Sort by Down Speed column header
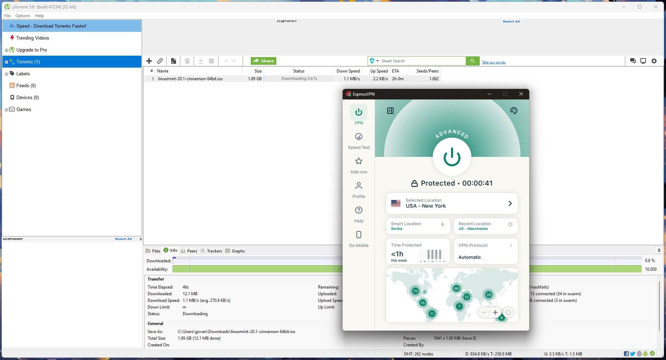Screen dimensions: 666x360 (x=348, y=71)
